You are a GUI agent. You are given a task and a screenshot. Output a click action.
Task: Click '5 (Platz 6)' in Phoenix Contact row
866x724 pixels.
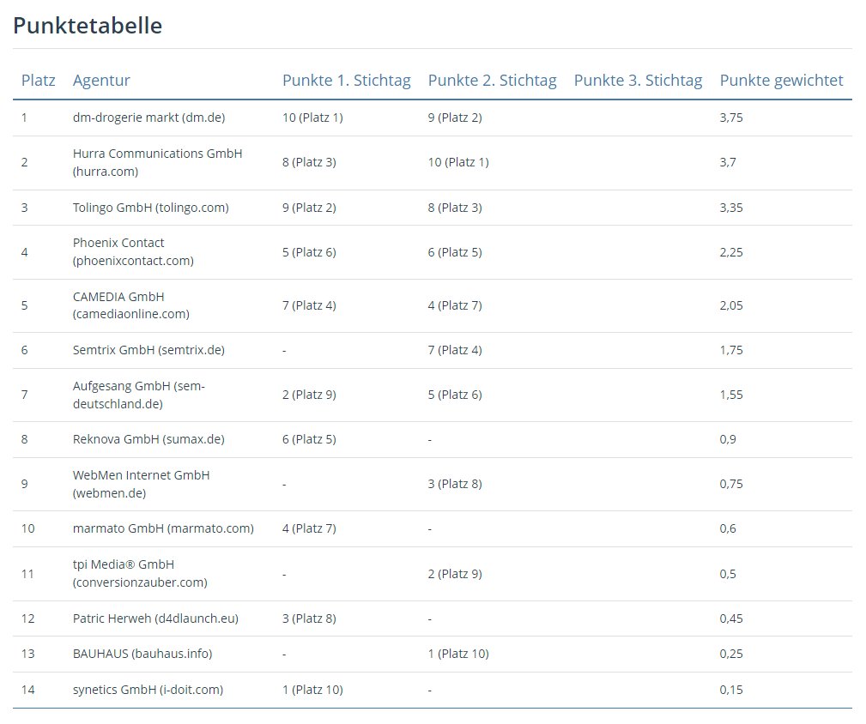pos(309,252)
